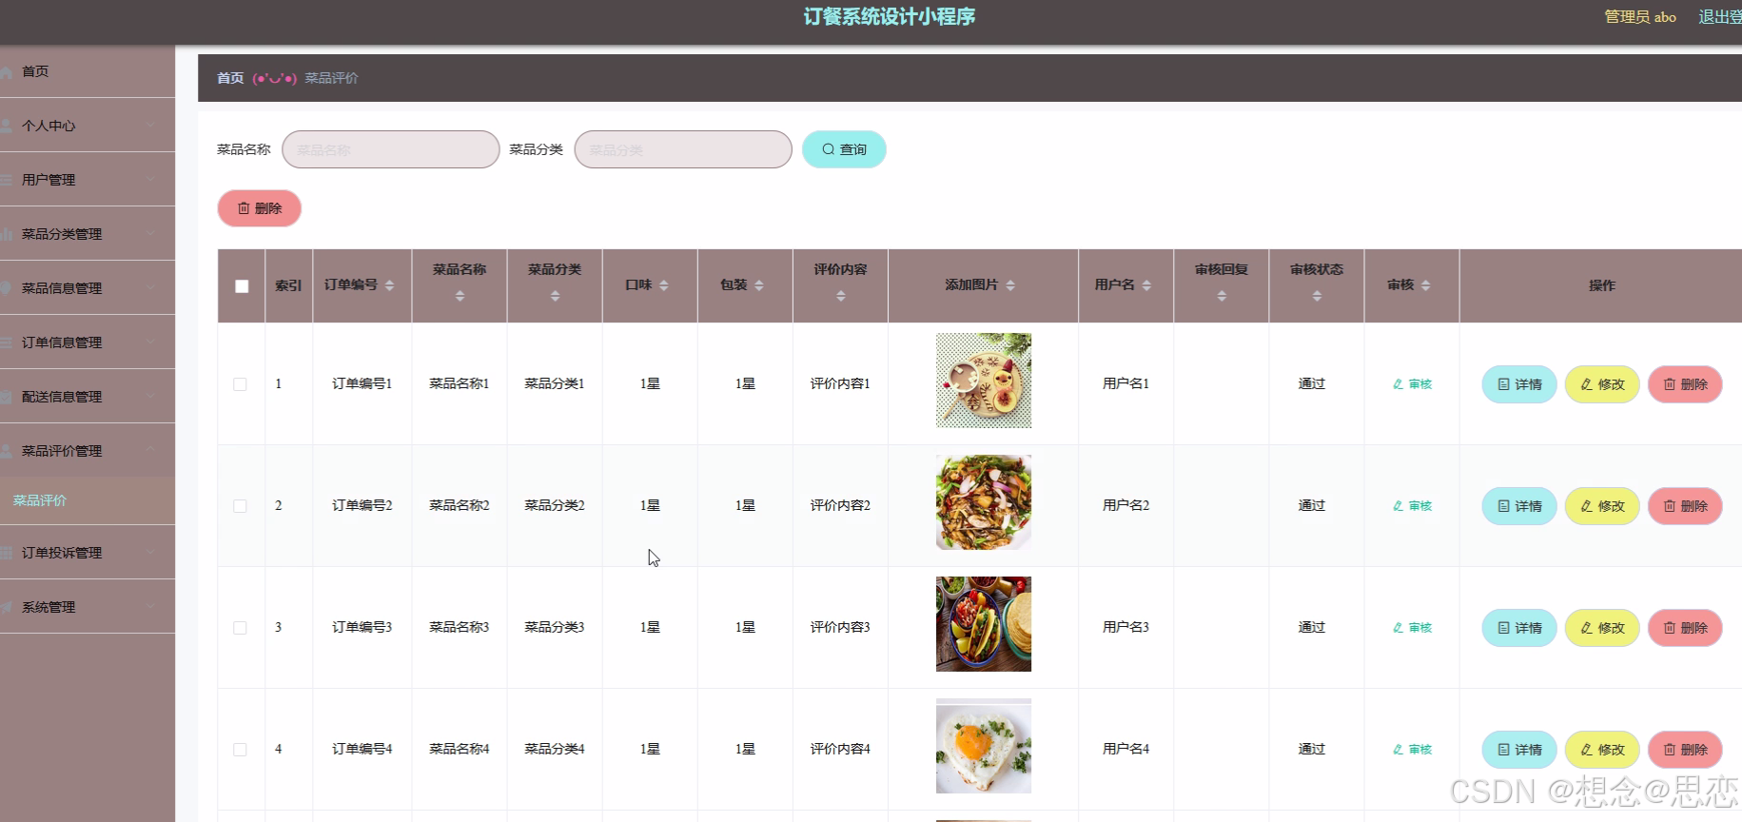Sort by 菜品名称 column arrows

click(460, 297)
